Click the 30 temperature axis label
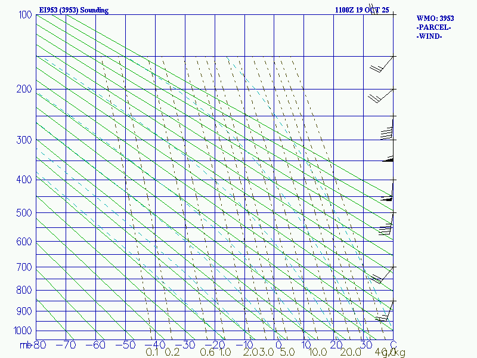Screen dimensions: 477x358 pyautogui.click(x=366, y=345)
